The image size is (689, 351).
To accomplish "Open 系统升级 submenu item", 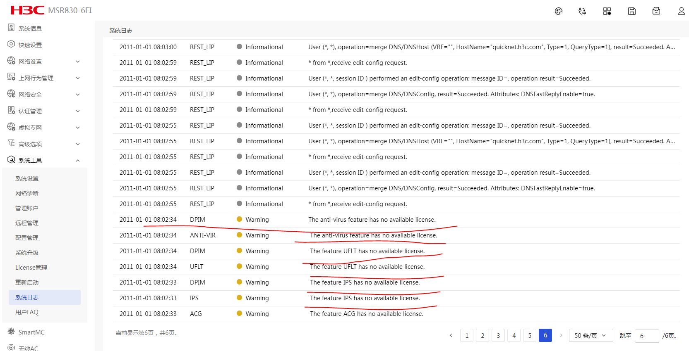I will (27, 253).
